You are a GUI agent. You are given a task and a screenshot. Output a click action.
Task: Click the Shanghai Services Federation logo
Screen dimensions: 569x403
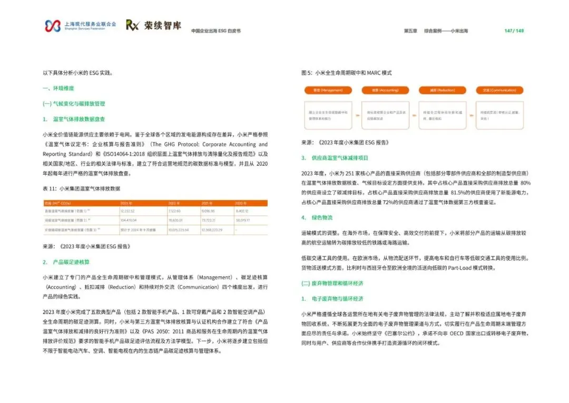(x=80, y=25)
